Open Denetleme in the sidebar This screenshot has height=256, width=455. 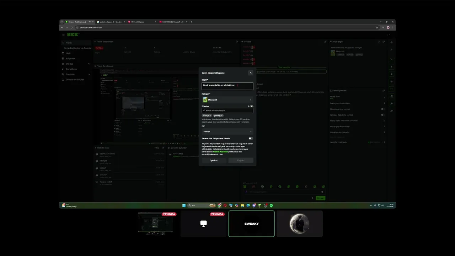pyautogui.click(x=71, y=69)
